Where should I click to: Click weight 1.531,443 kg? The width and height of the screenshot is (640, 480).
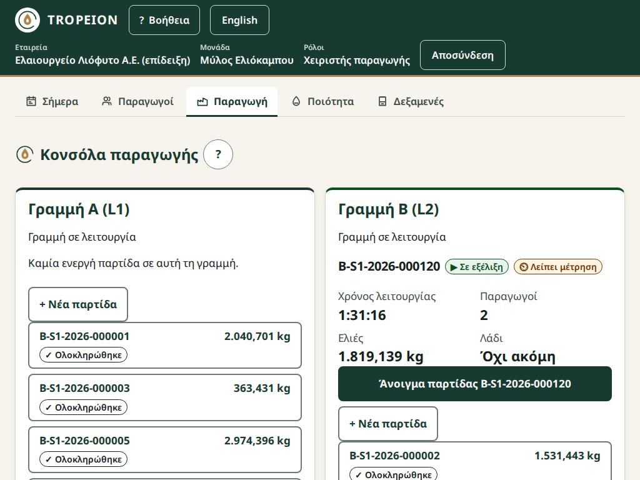pyautogui.click(x=567, y=456)
